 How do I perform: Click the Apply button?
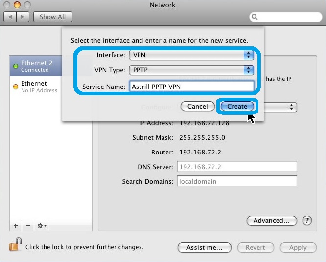(298, 248)
